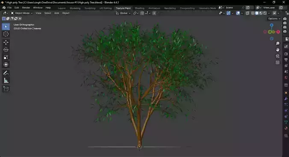Viewport: 289px width, 157px height.
Task: Set selection mode to Set New
Action: pyautogui.click(x=4, y=19)
